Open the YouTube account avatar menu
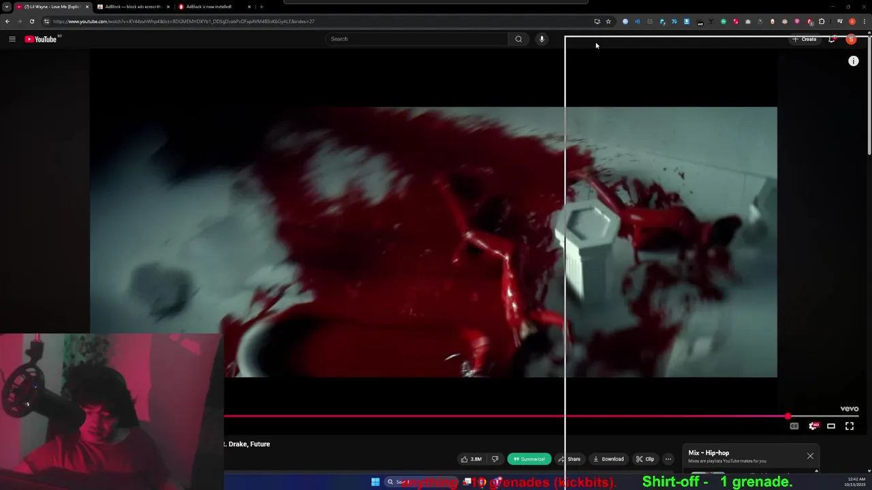This screenshot has width=872, height=490. [x=851, y=39]
